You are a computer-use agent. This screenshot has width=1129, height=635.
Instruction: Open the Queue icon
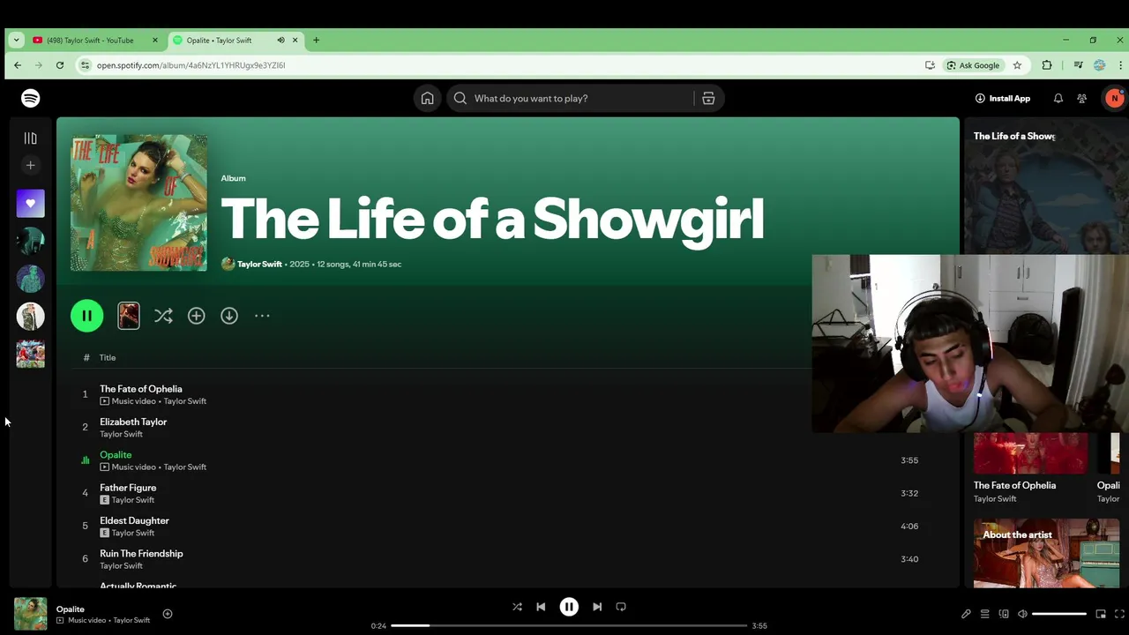click(984, 614)
